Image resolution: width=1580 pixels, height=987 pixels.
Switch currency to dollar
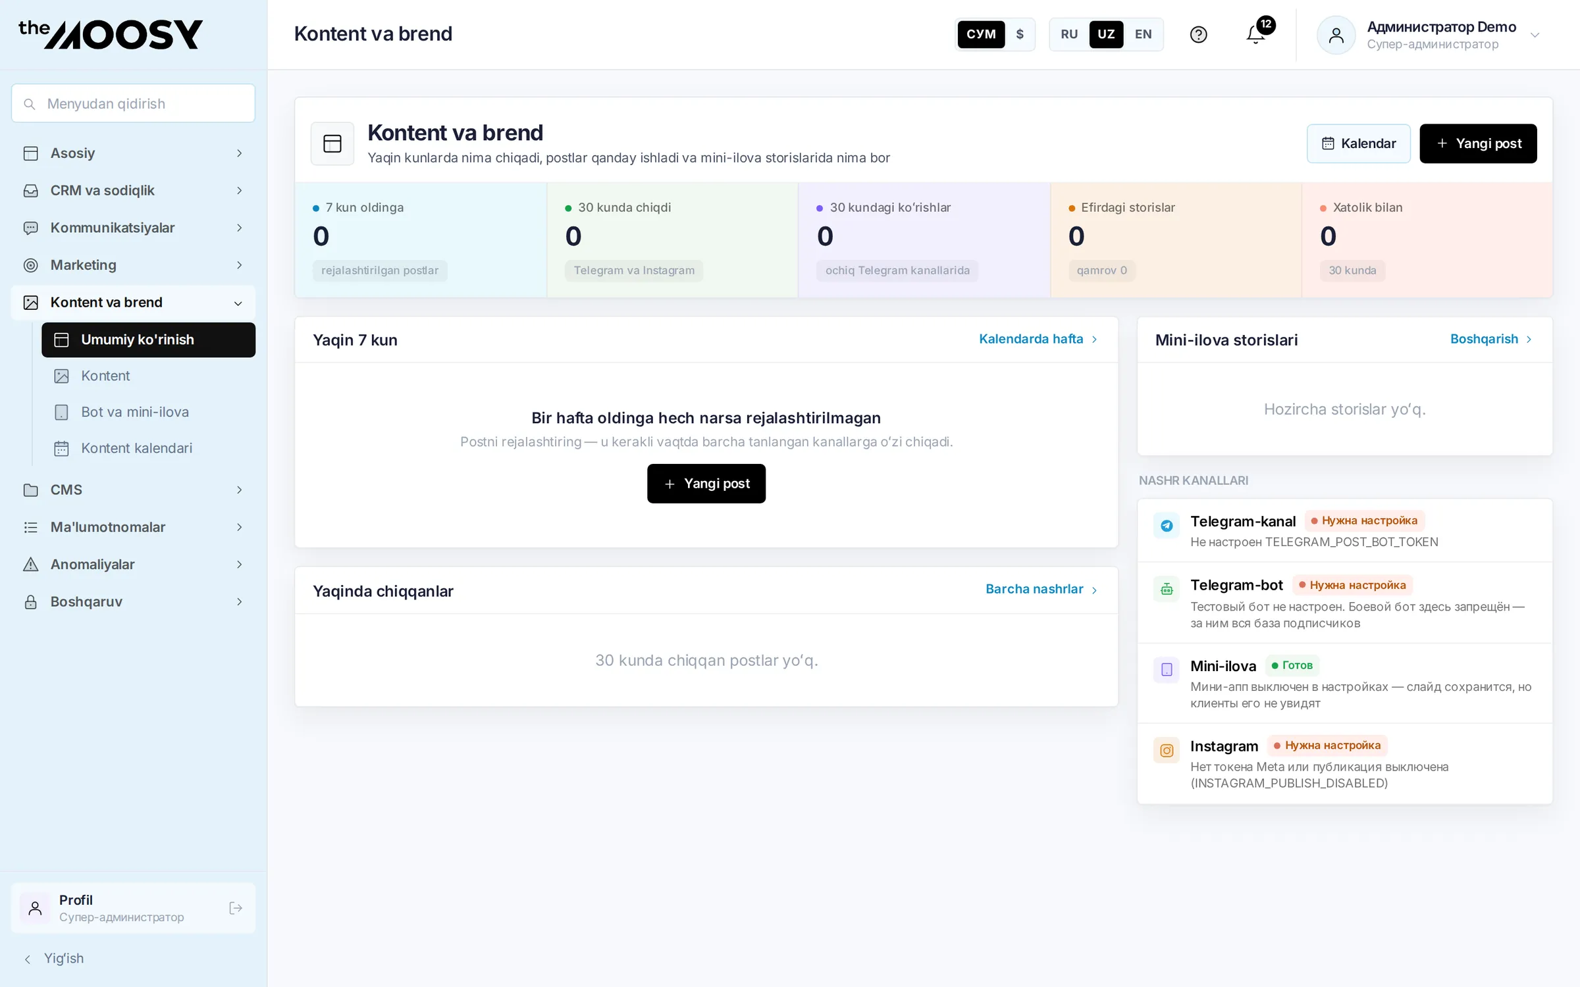click(1020, 34)
